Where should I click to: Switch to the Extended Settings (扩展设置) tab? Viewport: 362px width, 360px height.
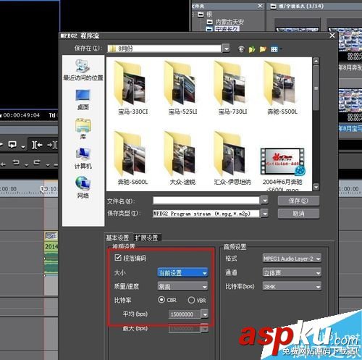coord(146,238)
